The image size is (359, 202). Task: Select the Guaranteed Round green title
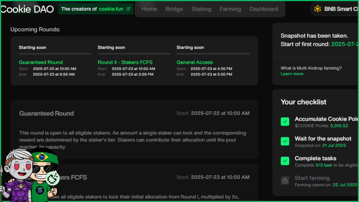41,62
